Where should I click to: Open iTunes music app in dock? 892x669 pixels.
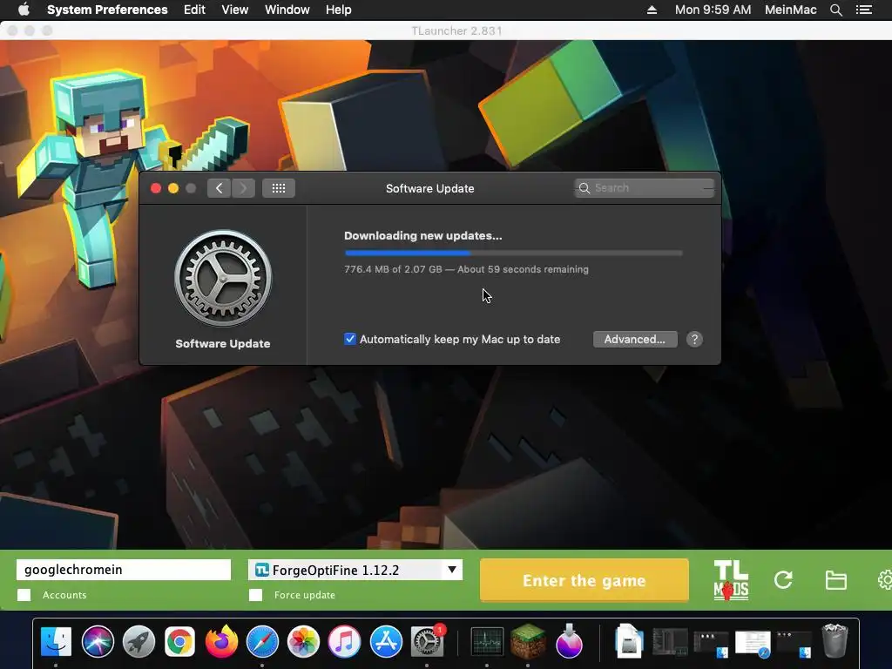point(344,642)
